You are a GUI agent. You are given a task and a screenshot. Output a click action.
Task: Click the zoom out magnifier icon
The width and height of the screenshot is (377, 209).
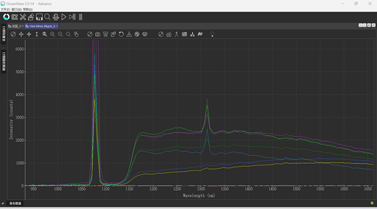click(x=60, y=34)
